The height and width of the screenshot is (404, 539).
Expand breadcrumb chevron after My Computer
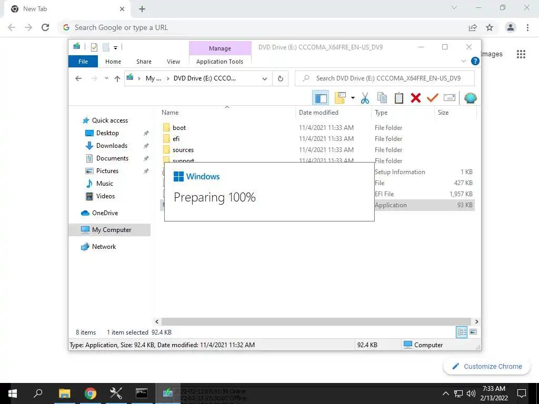tap(168, 79)
